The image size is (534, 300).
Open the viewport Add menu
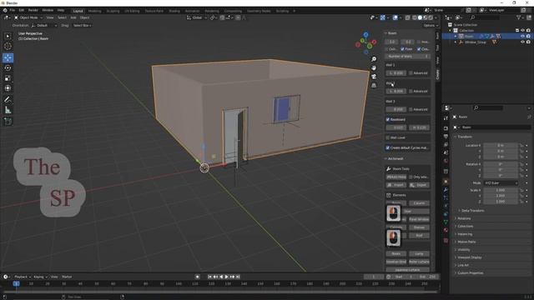(73, 17)
